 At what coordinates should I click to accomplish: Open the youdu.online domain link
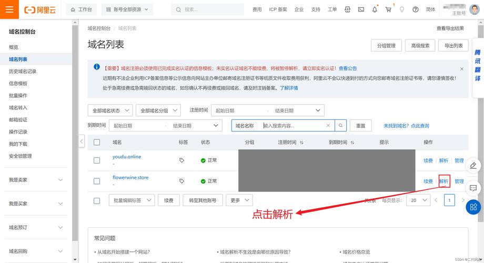tap(127, 157)
